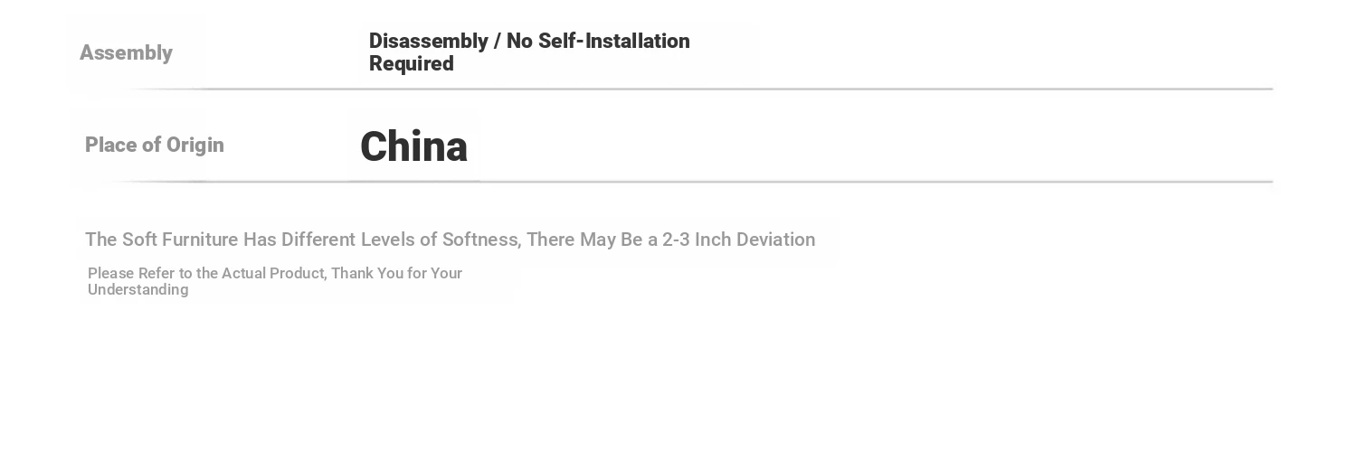Click the word Disassembly in the Assembly value
1357x470 pixels.
[x=429, y=42]
